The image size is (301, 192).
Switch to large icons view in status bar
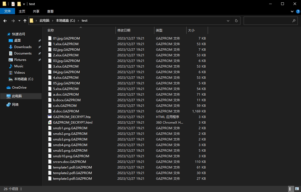pyautogui.click(x=297, y=189)
